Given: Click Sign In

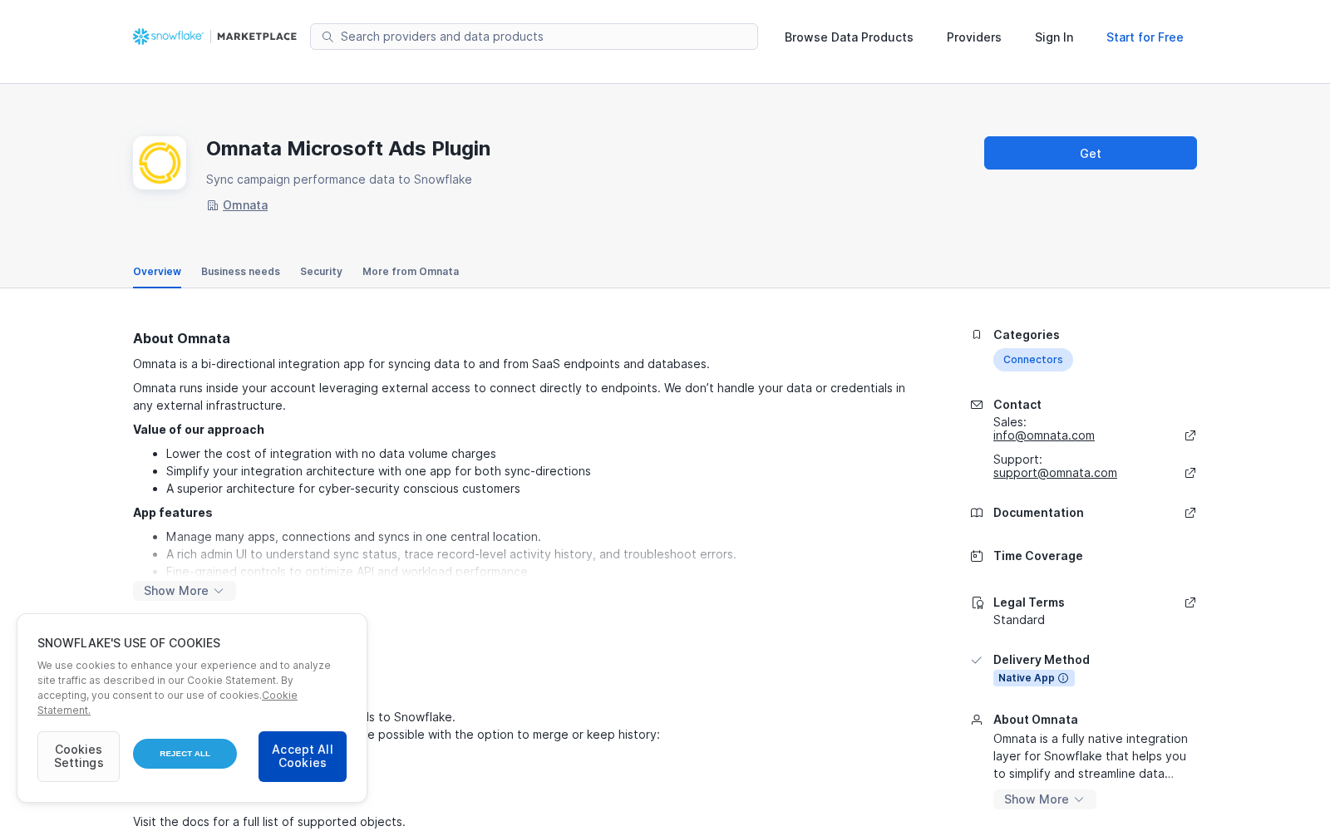Looking at the screenshot, I should (1054, 37).
